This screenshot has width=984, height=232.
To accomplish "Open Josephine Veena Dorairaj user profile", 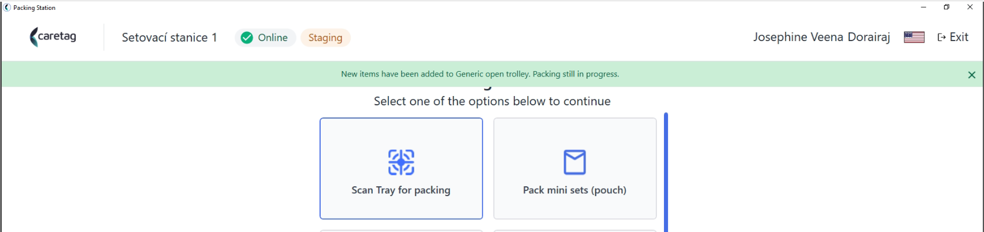I will click(822, 37).
